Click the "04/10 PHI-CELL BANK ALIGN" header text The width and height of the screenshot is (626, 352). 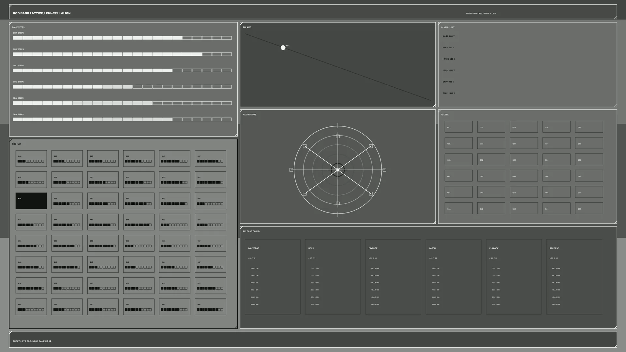(x=481, y=14)
